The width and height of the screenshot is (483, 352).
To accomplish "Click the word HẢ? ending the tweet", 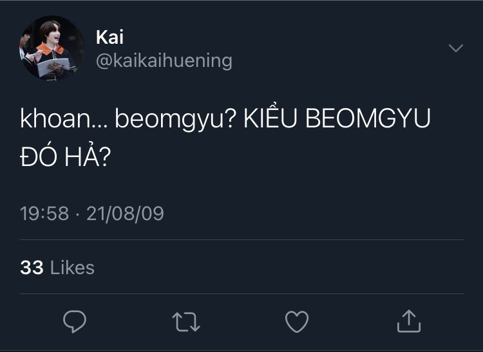I will [89, 156].
